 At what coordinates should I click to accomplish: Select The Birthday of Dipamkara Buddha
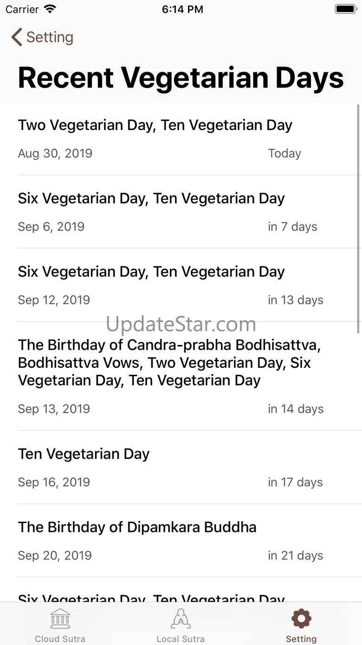coord(181,540)
